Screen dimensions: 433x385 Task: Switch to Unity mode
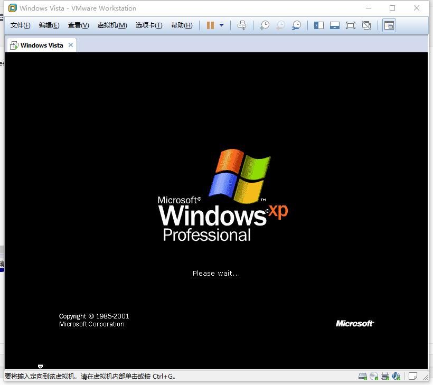[x=366, y=25]
